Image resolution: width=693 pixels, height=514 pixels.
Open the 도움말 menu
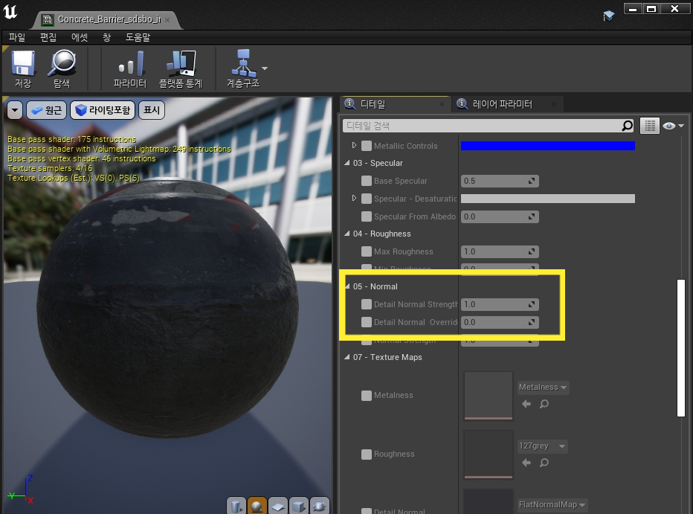tap(138, 38)
